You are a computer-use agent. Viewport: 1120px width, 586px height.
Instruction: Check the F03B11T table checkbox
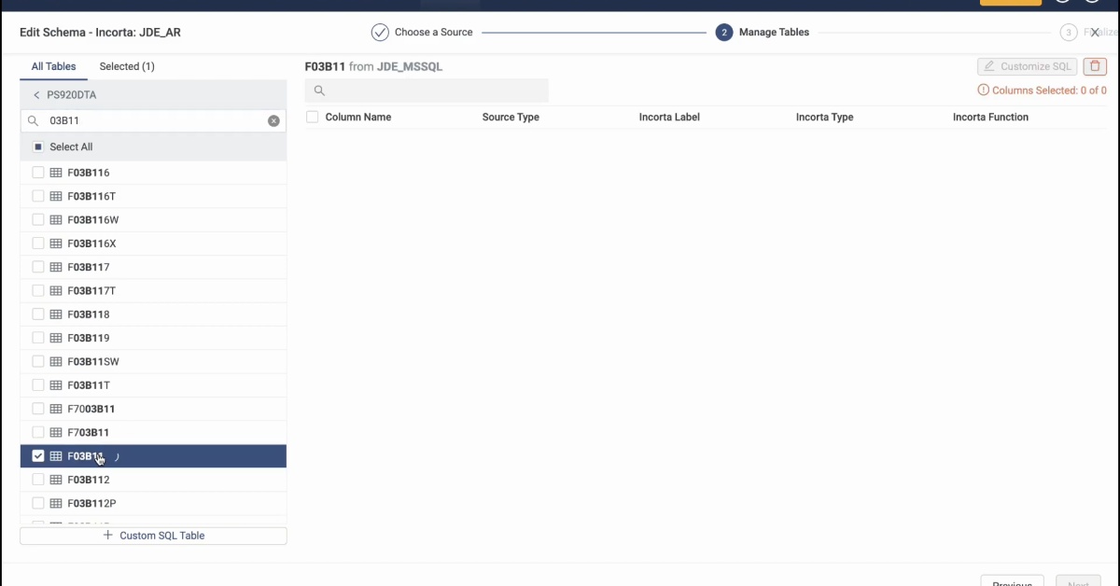(x=38, y=384)
